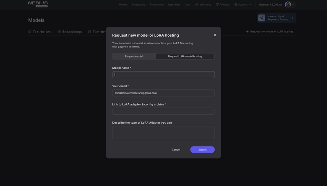Switch to Request model option

pos(134,56)
